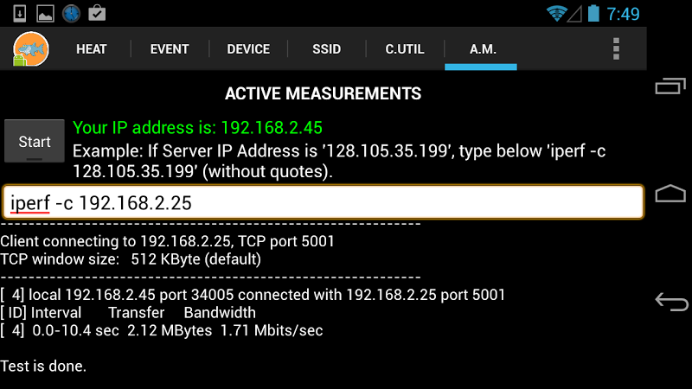Focus the iperf command input field
This screenshot has height=389, width=692.
pyautogui.click(x=323, y=203)
